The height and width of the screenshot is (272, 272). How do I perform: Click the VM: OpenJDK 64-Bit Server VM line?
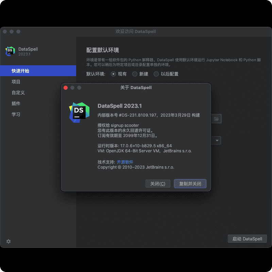[144, 151]
